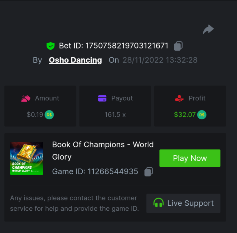Click the R$ currency icon beside Profit
The width and height of the screenshot is (237, 233).
click(202, 115)
